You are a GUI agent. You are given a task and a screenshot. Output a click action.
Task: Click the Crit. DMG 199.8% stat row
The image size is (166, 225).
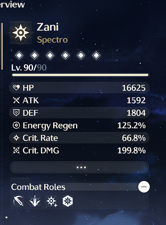click(x=79, y=150)
